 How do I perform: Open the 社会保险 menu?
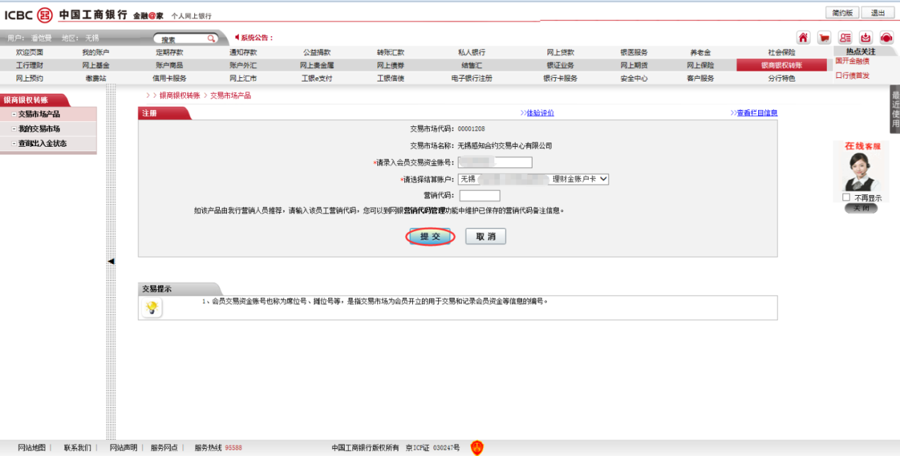pyautogui.click(x=782, y=52)
